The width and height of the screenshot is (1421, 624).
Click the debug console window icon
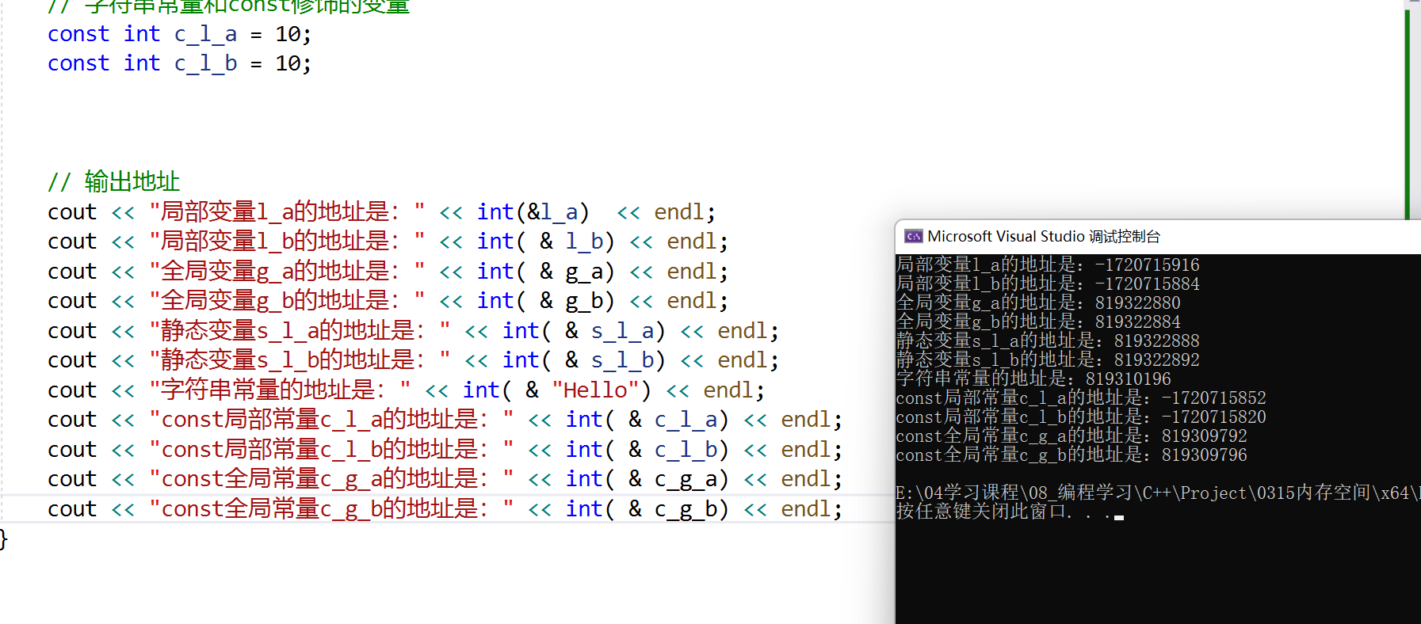tap(913, 237)
